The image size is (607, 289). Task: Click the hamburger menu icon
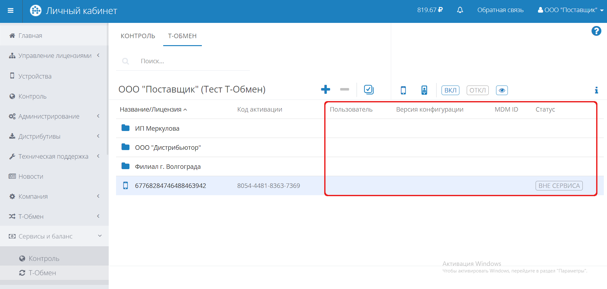coord(11,10)
